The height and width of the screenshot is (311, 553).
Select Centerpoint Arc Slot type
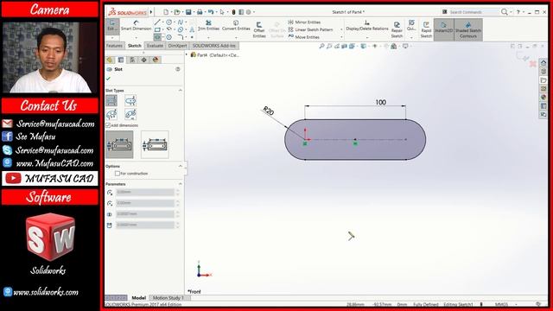(130, 114)
